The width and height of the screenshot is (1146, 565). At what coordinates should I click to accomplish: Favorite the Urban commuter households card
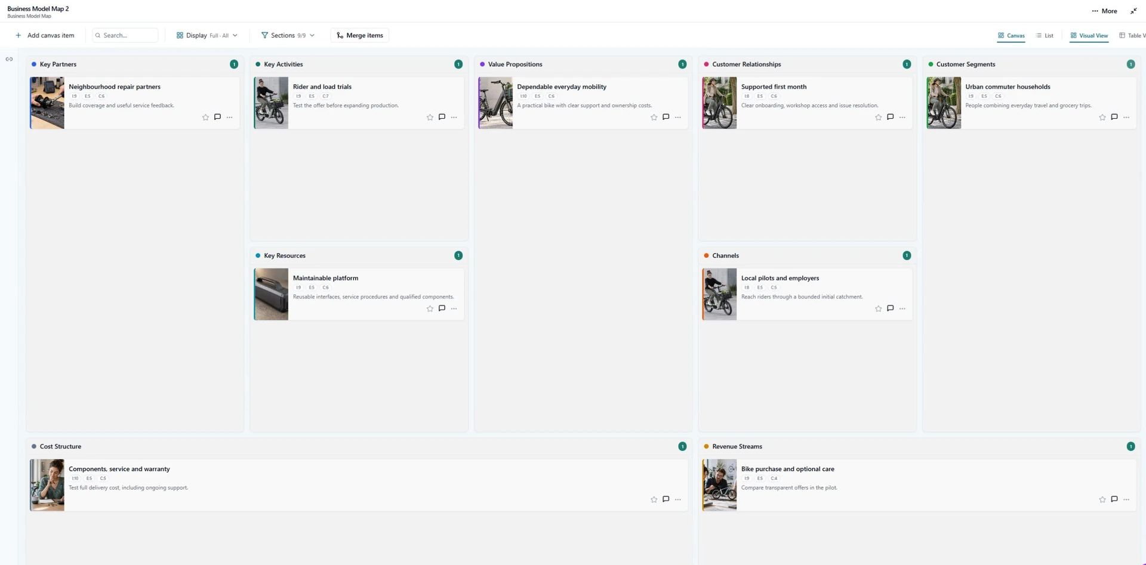1102,118
